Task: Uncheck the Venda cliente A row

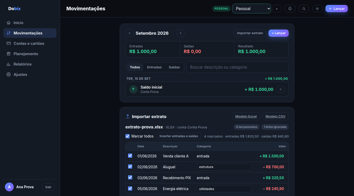Action: (130, 156)
